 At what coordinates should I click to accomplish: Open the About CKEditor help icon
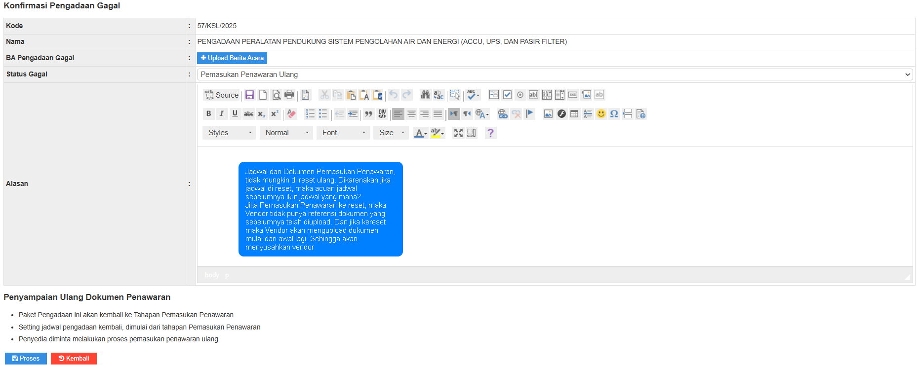click(490, 133)
